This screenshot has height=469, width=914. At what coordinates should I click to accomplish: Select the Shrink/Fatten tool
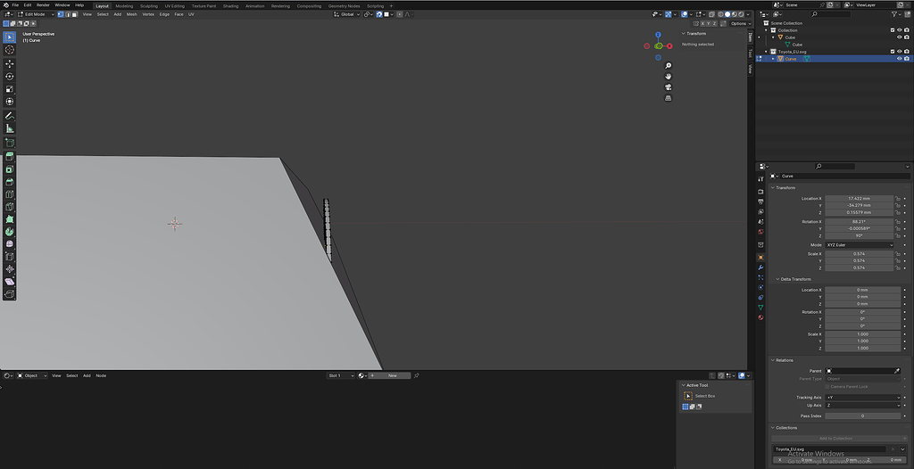coord(9,269)
